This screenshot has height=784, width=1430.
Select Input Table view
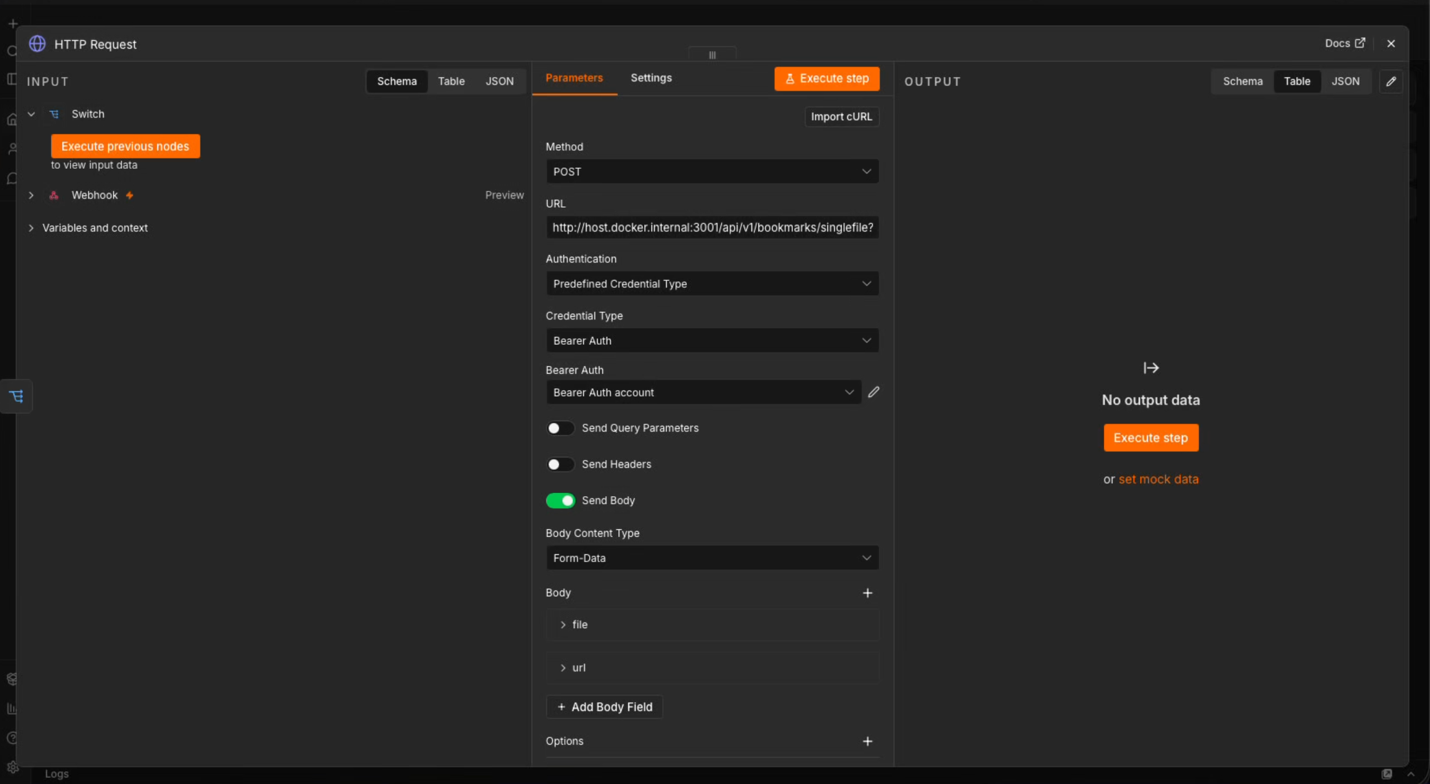(451, 82)
